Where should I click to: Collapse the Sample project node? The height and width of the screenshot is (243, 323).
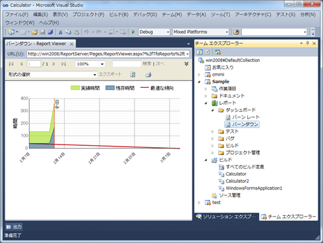(199, 82)
